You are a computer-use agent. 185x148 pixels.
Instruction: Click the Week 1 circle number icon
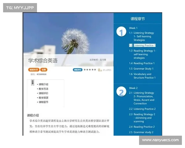pos(121,32)
